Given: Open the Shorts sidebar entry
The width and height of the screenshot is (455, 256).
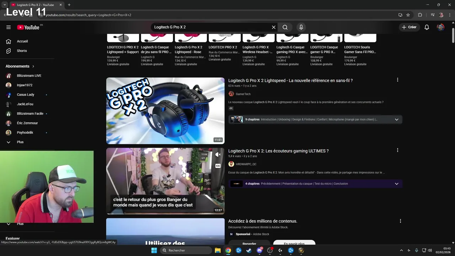Looking at the screenshot, I should click(x=22, y=51).
